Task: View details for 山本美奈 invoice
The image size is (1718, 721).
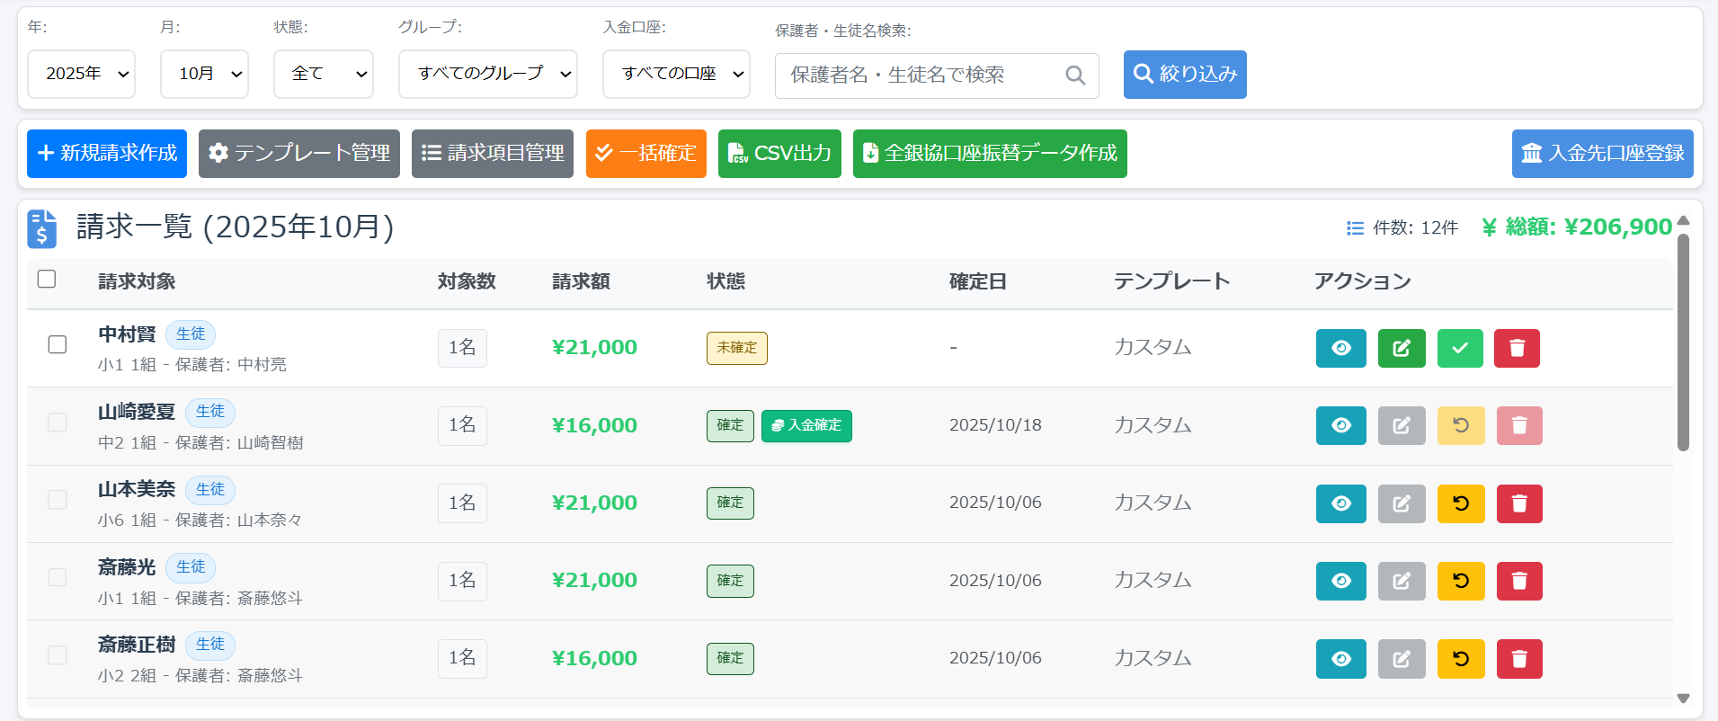Action: pos(1340,503)
